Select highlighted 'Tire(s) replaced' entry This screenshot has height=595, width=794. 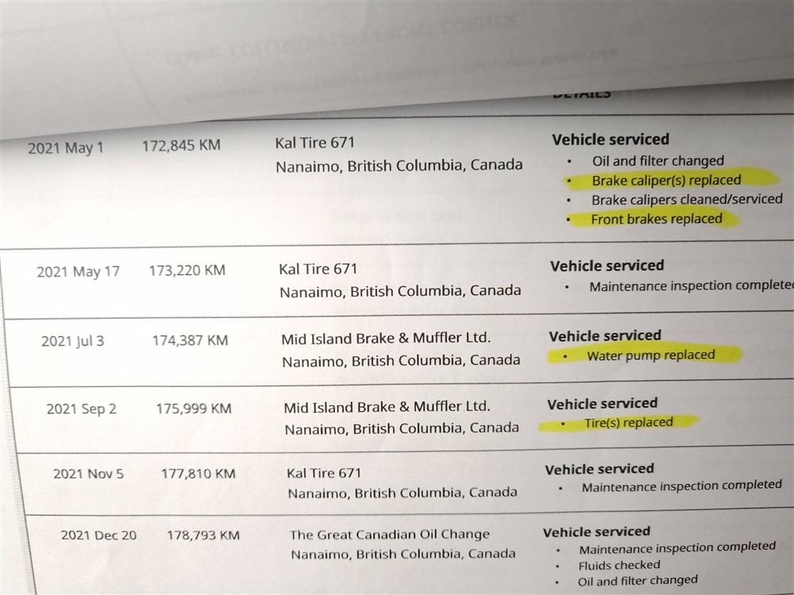click(628, 423)
